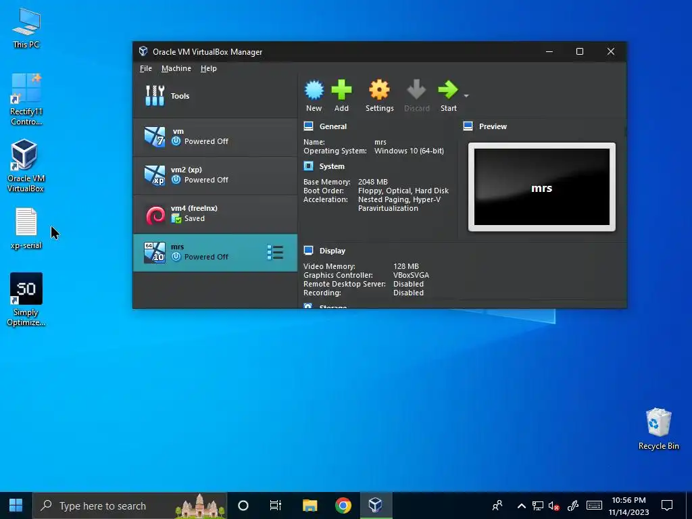This screenshot has width=692, height=519.
Task: Click the System section header
Action: tap(332, 166)
